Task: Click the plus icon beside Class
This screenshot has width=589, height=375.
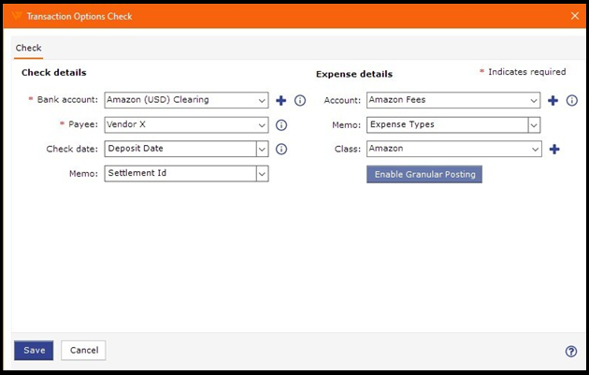Action: 553,149
